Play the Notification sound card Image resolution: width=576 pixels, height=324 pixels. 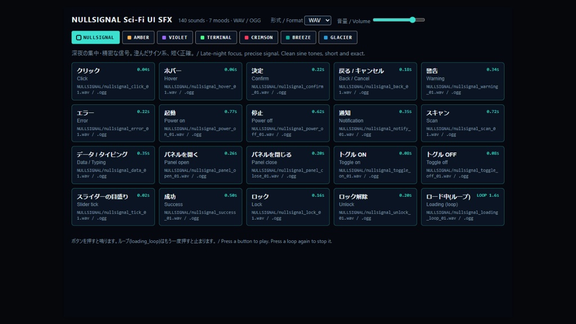[x=375, y=123]
